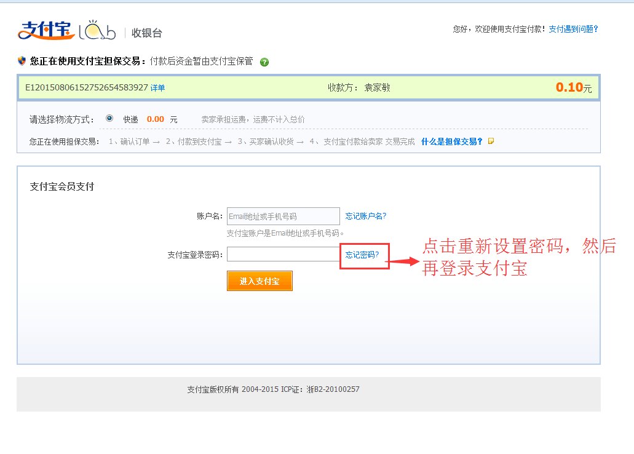Click the 忘记密码? link
Screen dimensions: 634x454
tap(362, 255)
